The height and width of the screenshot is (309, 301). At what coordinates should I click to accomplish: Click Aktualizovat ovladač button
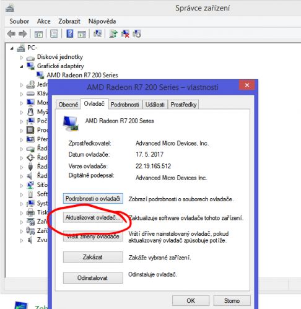point(93,217)
